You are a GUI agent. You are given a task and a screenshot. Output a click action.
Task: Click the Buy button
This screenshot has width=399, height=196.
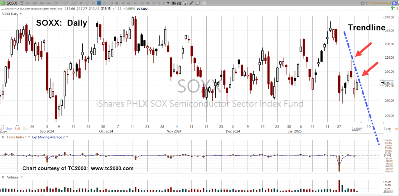8,128
